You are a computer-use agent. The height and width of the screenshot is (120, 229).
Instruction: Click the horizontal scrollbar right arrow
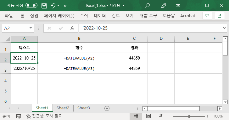point(220,108)
